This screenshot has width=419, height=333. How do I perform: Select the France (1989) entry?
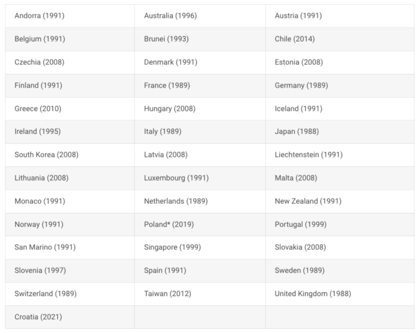coord(167,85)
